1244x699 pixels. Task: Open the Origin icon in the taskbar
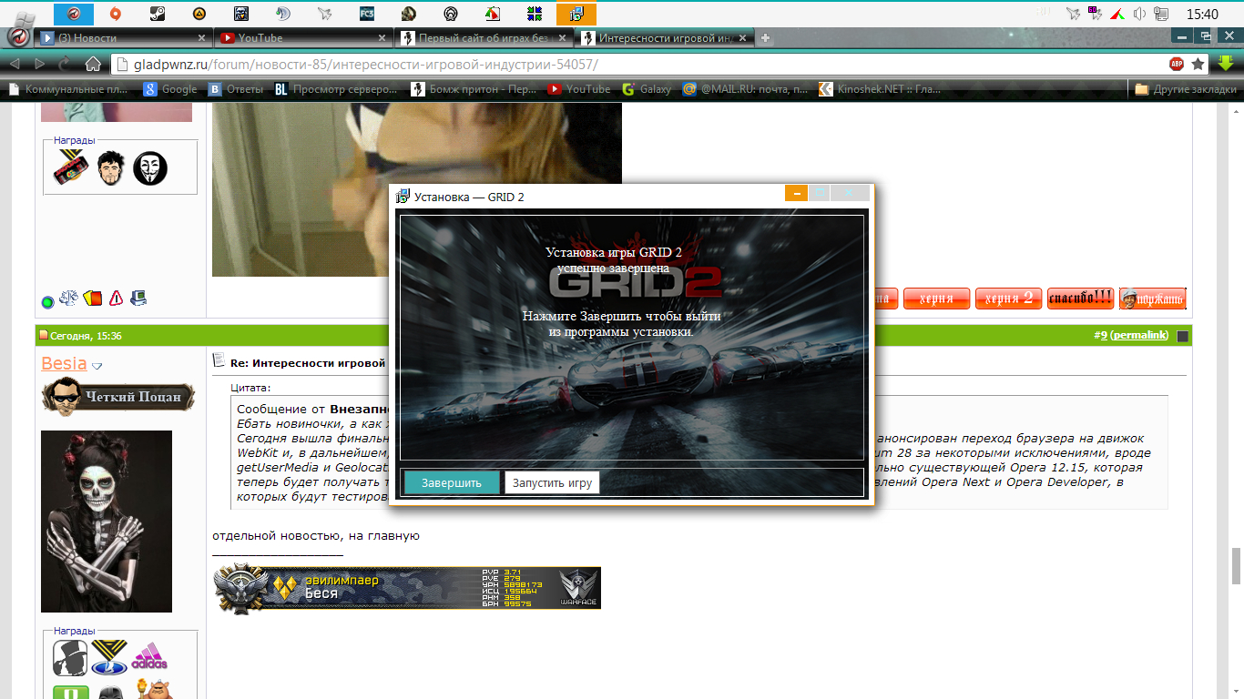click(x=115, y=14)
